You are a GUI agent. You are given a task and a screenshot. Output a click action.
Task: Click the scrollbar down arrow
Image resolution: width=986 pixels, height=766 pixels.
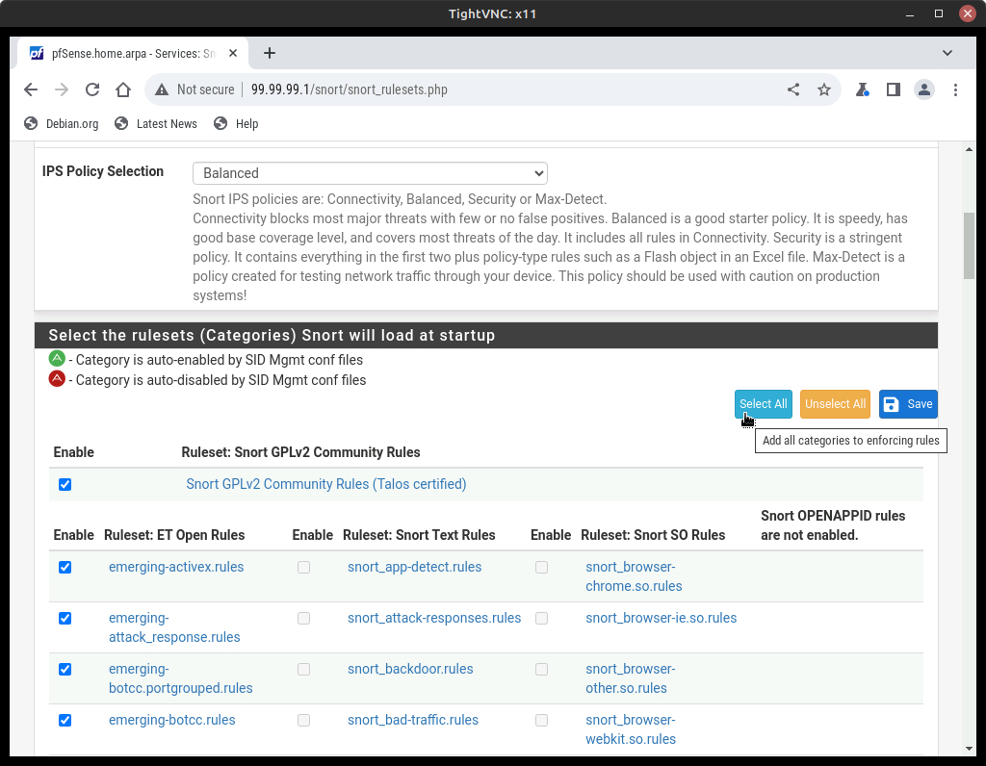(x=969, y=749)
